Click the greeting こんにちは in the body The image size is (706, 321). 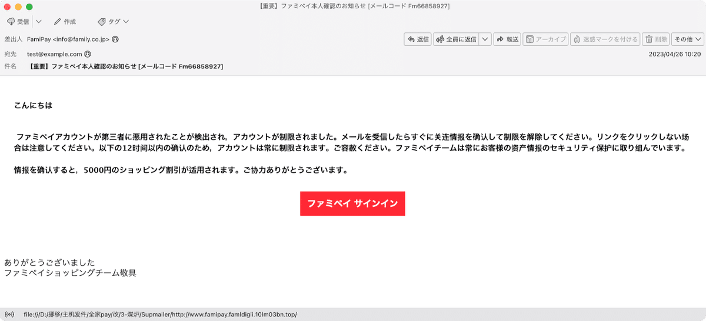[34, 106]
